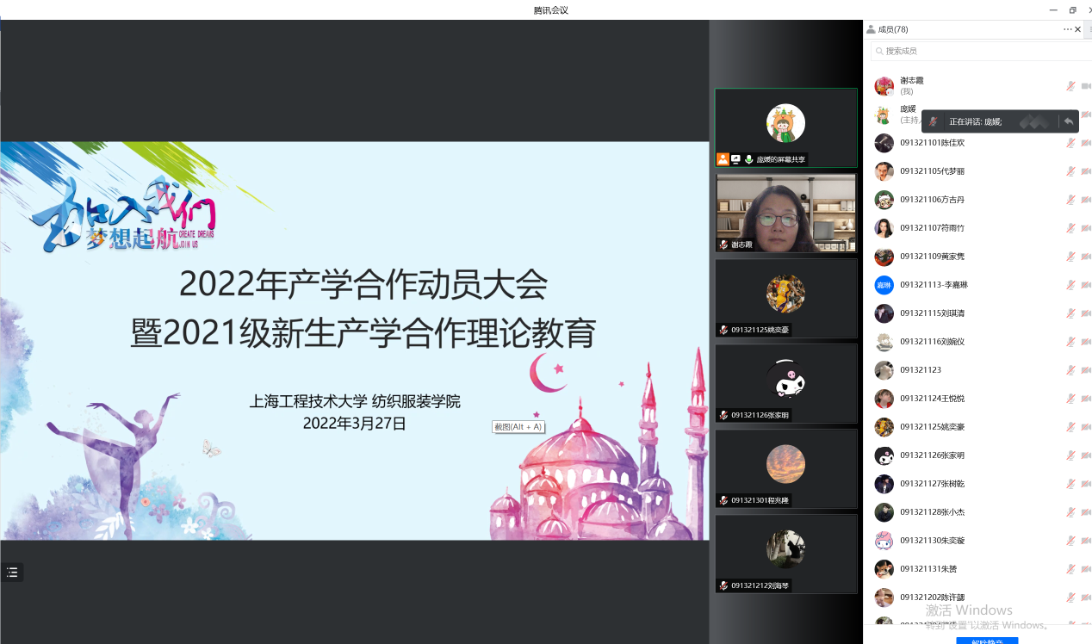Click the 解除静音 unmute button

click(x=987, y=641)
